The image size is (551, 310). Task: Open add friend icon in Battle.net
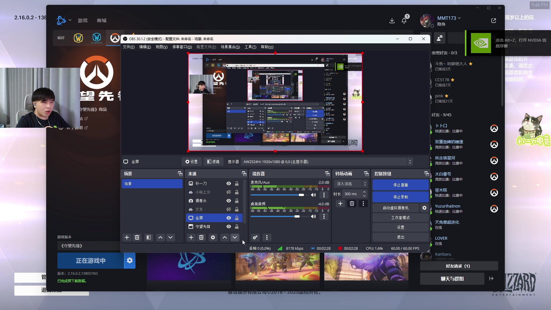439,38
